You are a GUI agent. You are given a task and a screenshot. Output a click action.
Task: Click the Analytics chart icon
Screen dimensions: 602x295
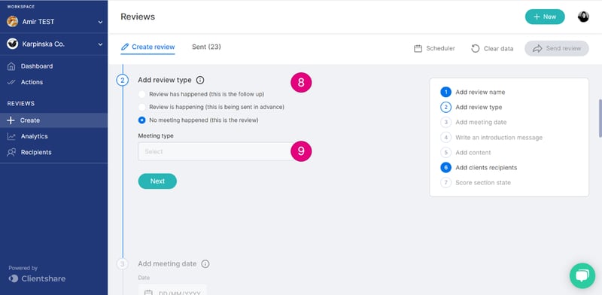tap(11, 136)
